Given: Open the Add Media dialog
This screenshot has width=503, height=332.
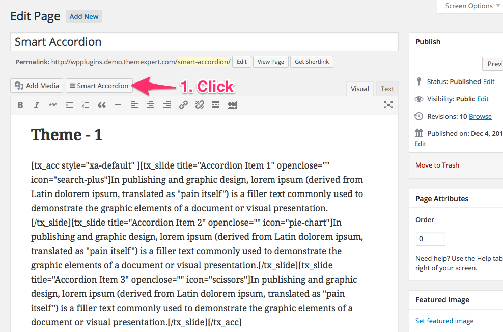Looking at the screenshot, I should click(x=37, y=86).
